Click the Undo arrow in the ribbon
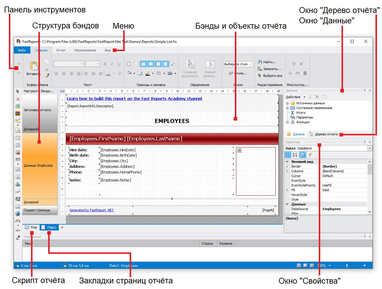This screenshot has width=382, height=289. pyautogui.click(x=19, y=64)
